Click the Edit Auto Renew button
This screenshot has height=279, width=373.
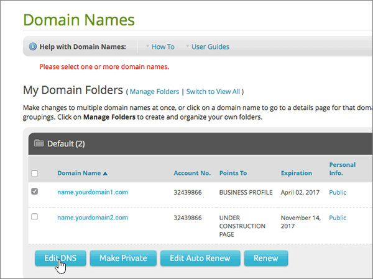click(200, 258)
